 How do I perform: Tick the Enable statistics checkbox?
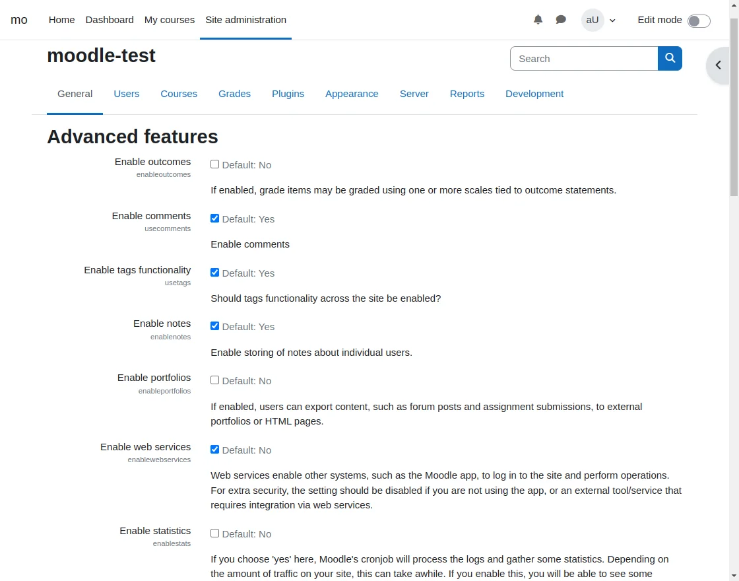click(215, 533)
